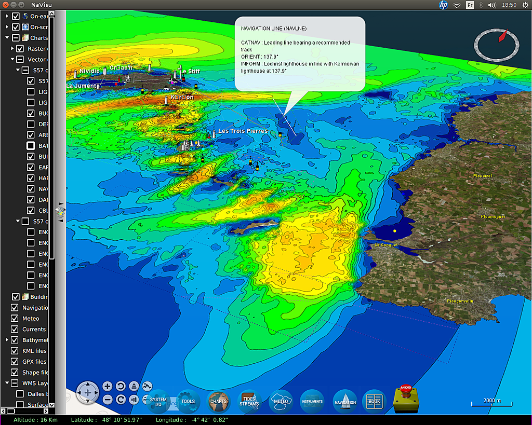Click the pan navigation control pad
This screenshot has width=532, height=425.
click(x=87, y=393)
